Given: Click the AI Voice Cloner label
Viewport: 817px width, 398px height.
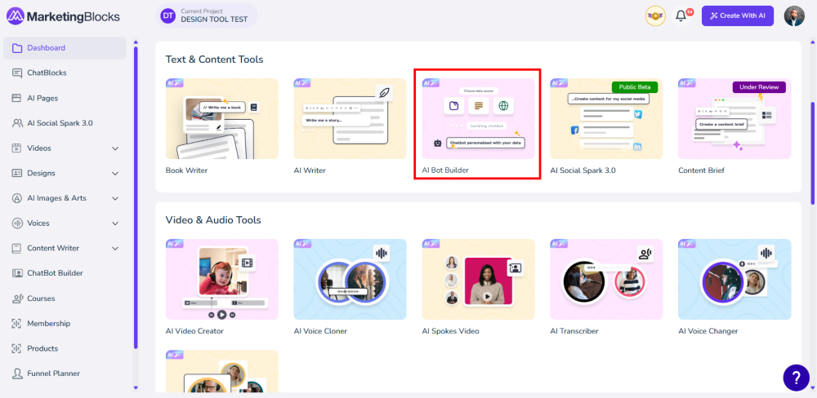Looking at the screenshot, I should (x=320, y=331).
